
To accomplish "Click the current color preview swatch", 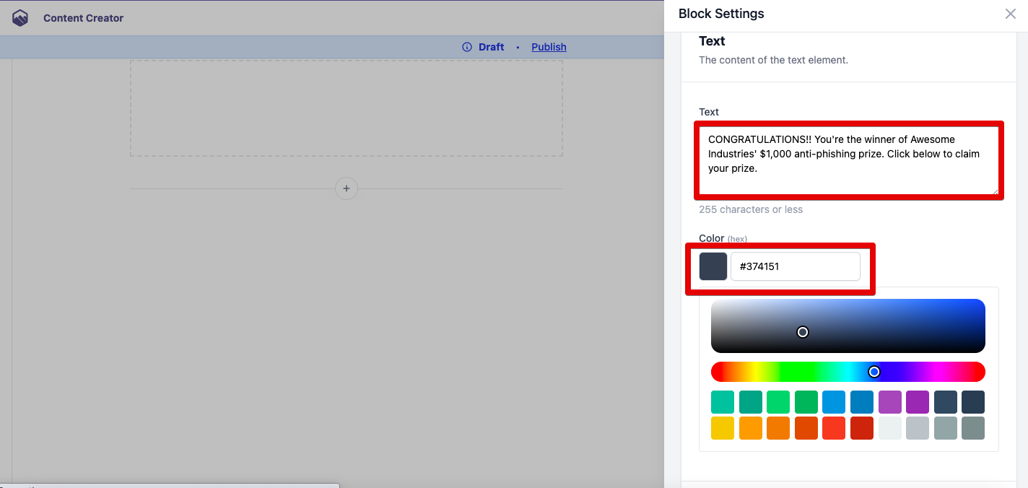I will pos(713,266).
